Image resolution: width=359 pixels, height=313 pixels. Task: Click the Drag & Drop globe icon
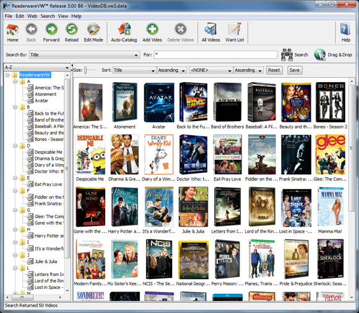click(320, 55)
